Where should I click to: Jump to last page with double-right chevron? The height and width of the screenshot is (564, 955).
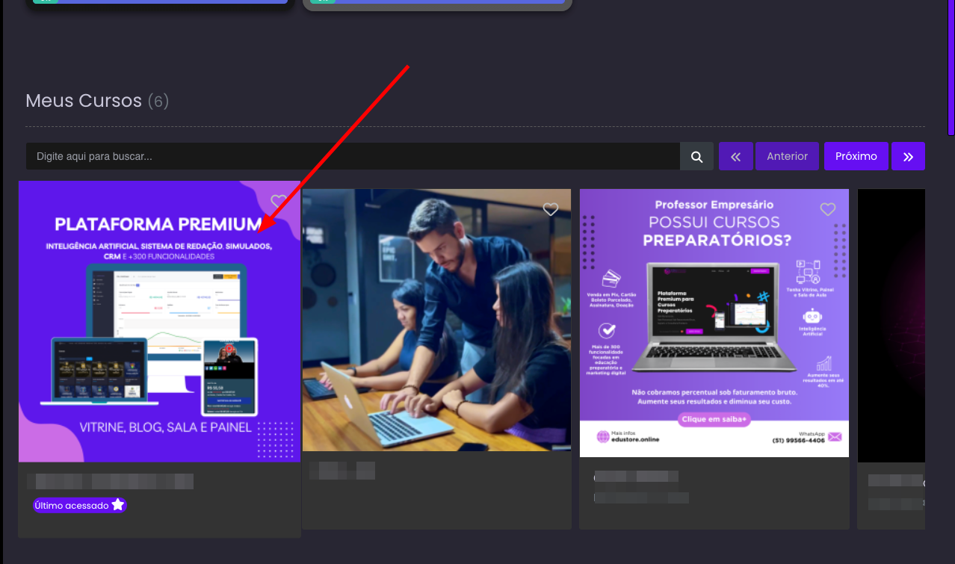(x=908, y=156)
